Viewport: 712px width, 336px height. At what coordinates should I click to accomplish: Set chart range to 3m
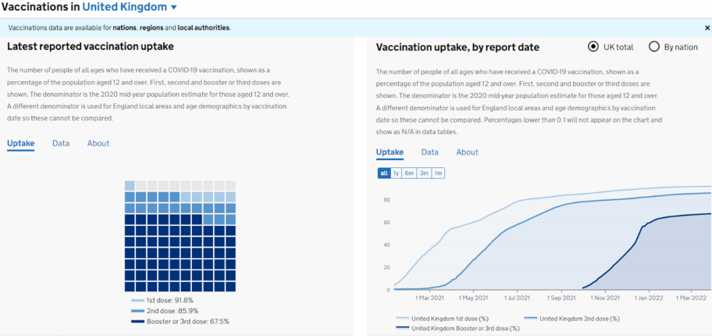(x=424, y=173)
